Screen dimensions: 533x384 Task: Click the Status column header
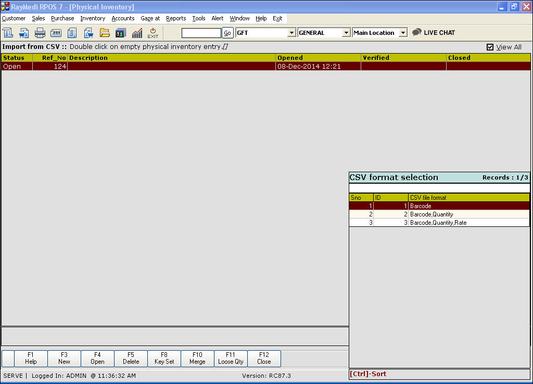click(x=17, y=58)
